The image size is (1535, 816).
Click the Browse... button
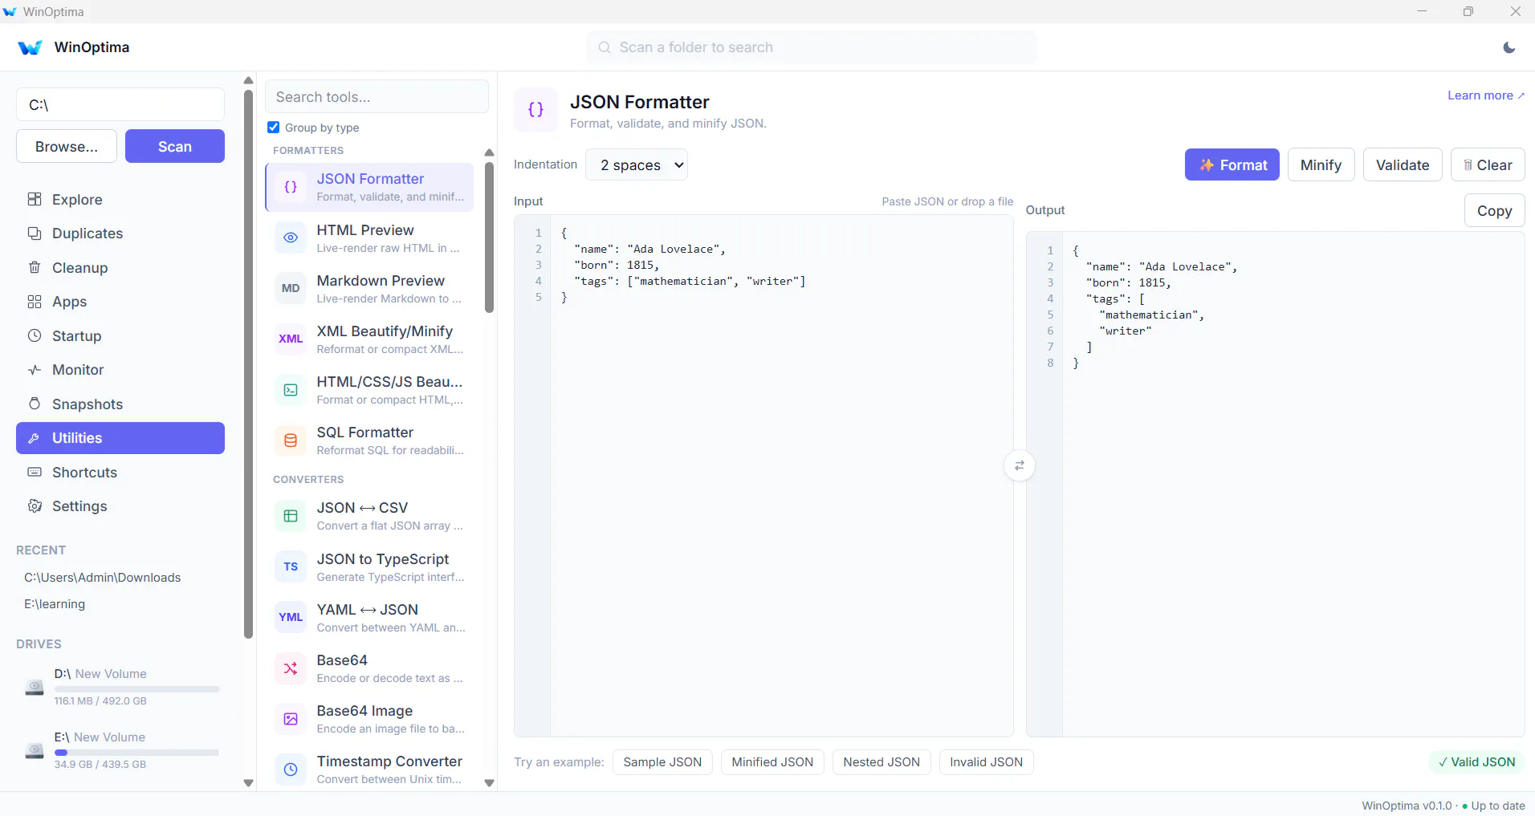tap(67, 146)
